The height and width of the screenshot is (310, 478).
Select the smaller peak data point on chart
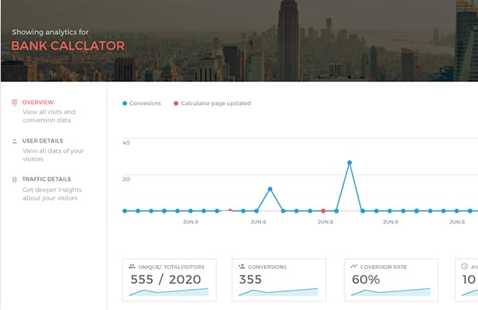coord(270,189)
